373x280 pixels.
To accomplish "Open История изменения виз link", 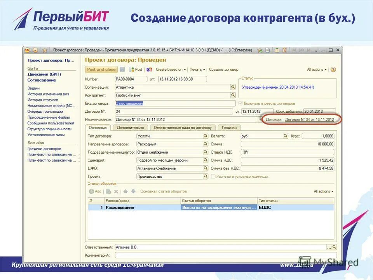I will click(x=48, y=94).
